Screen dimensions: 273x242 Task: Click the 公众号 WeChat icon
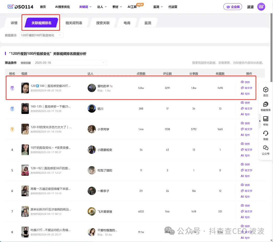(265, 148)
